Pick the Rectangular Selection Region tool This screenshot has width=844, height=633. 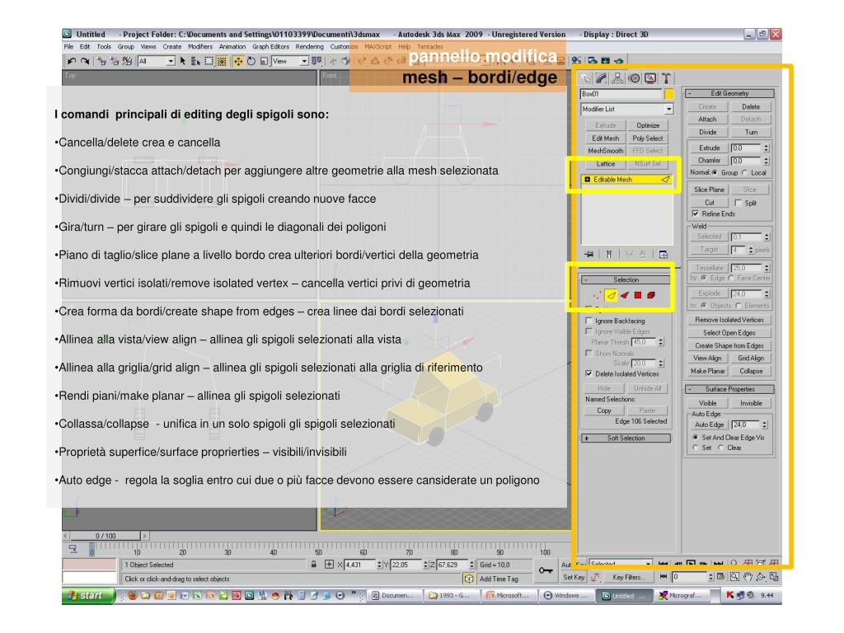[209, 61]
